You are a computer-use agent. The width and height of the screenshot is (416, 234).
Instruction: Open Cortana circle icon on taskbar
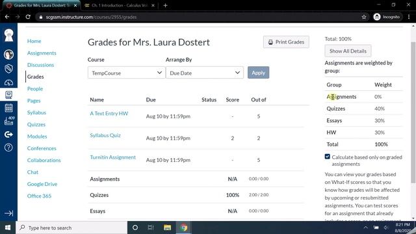pyautogui.click(x=135, y=227)
